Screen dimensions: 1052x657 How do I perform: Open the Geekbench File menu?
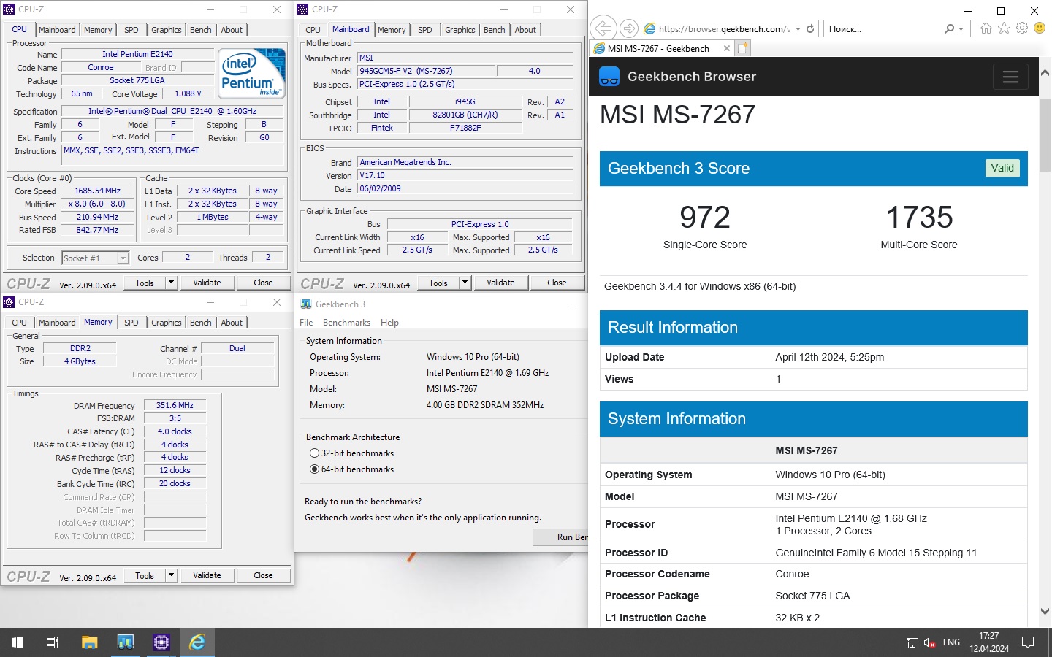pyautogui.click(x=306, y=323)
